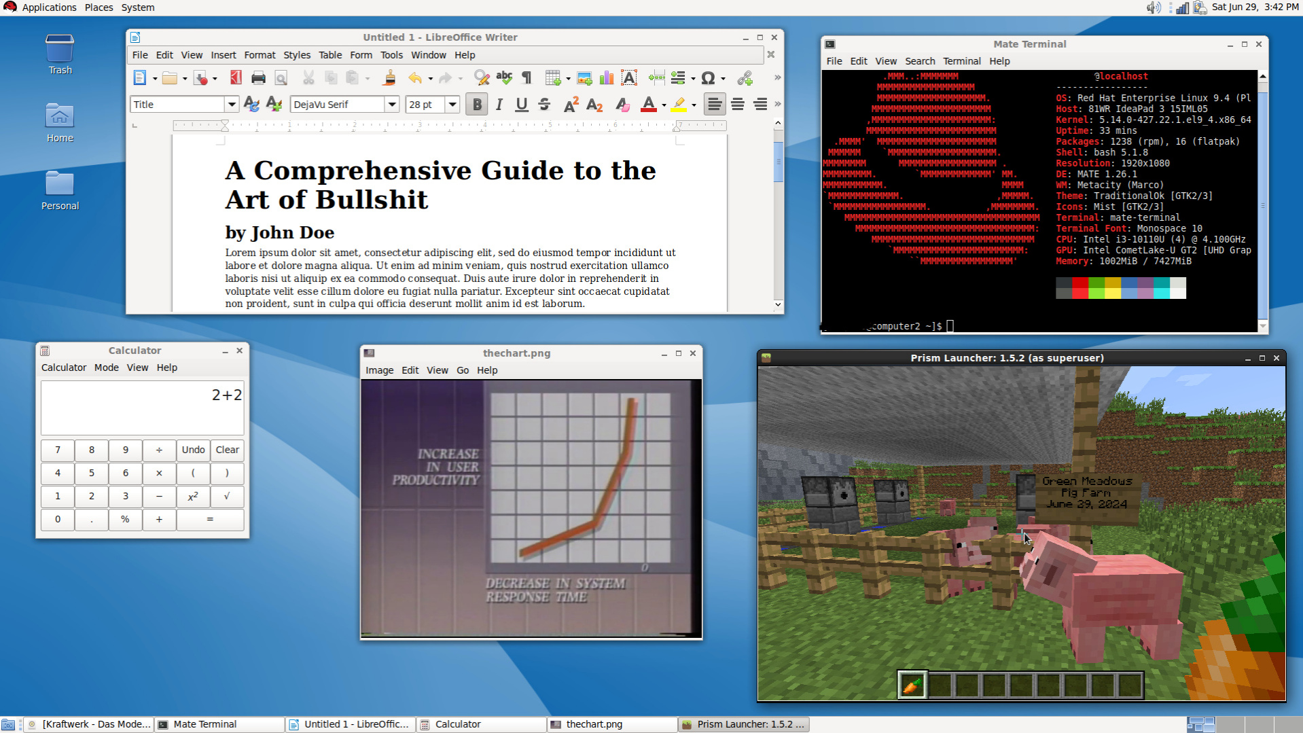
Task: Toggle Bold formatting in Writer
Action: tap(477, 105)
